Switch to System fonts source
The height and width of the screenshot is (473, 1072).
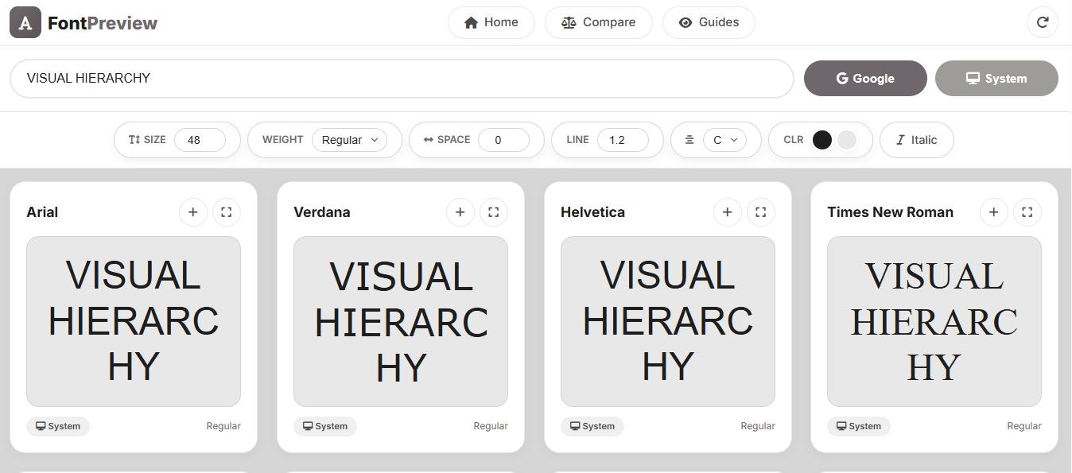coord(996,78)
